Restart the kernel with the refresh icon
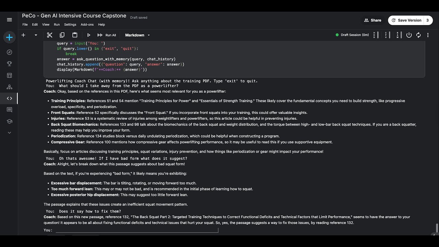439x247 pixels. (418, 35)
